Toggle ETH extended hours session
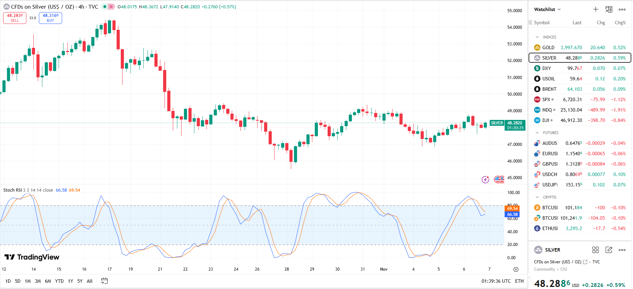The image size is (633, 289). click(519, 281)
